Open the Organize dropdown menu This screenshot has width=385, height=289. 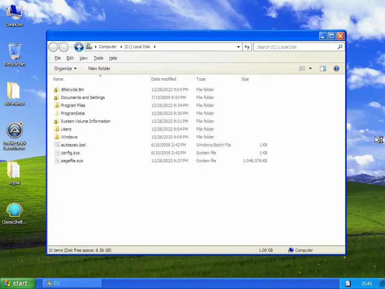click(x=65, y=68)
